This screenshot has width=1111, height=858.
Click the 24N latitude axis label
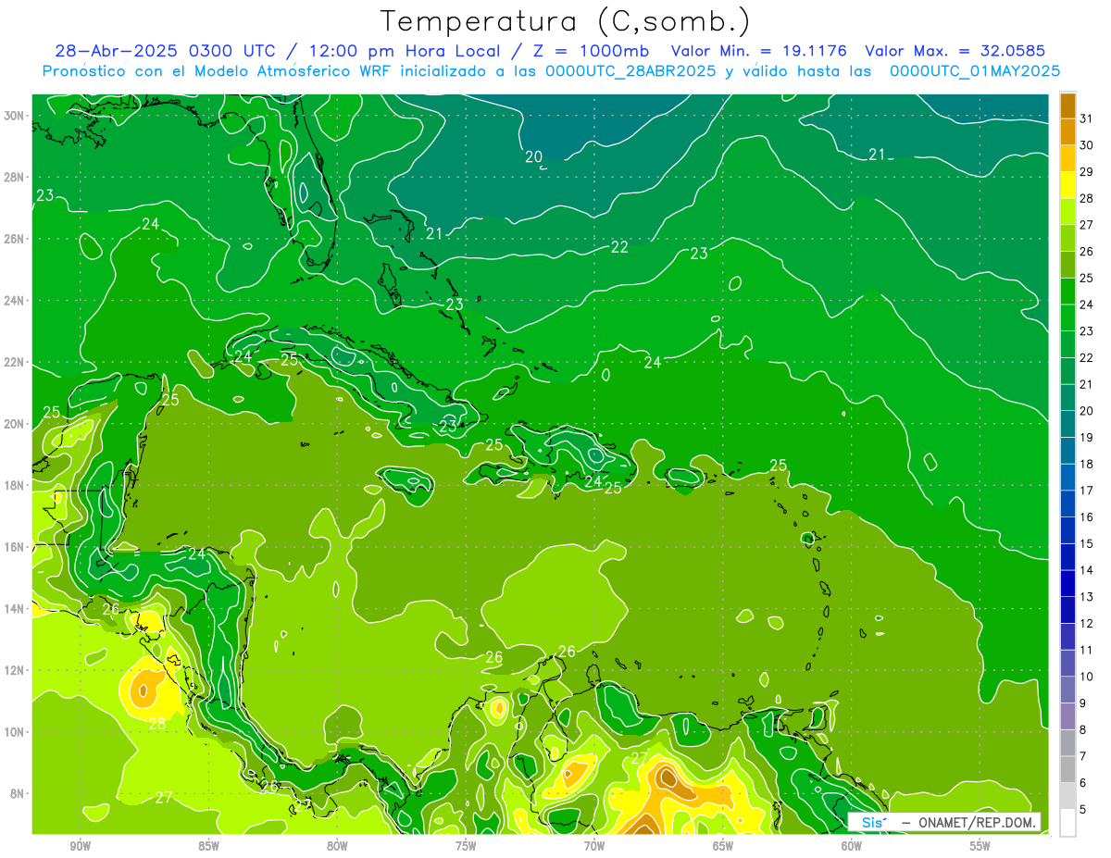pos(15,301)
